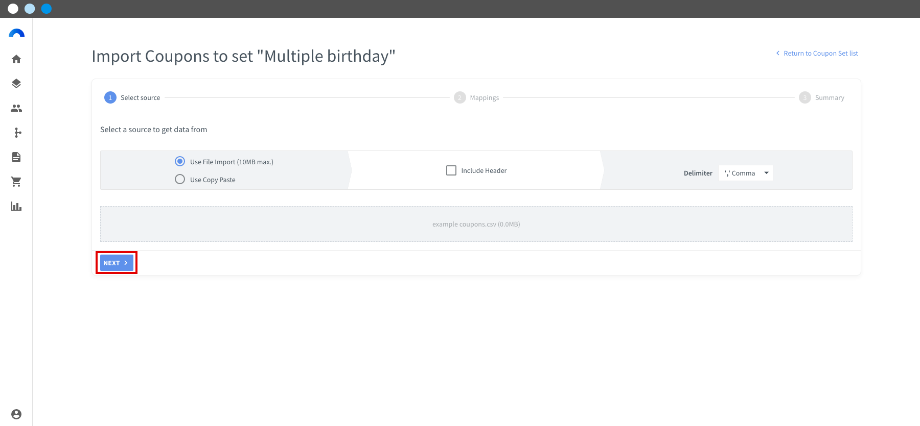
Task: Open the user account icon
Action: click(16, 414)
